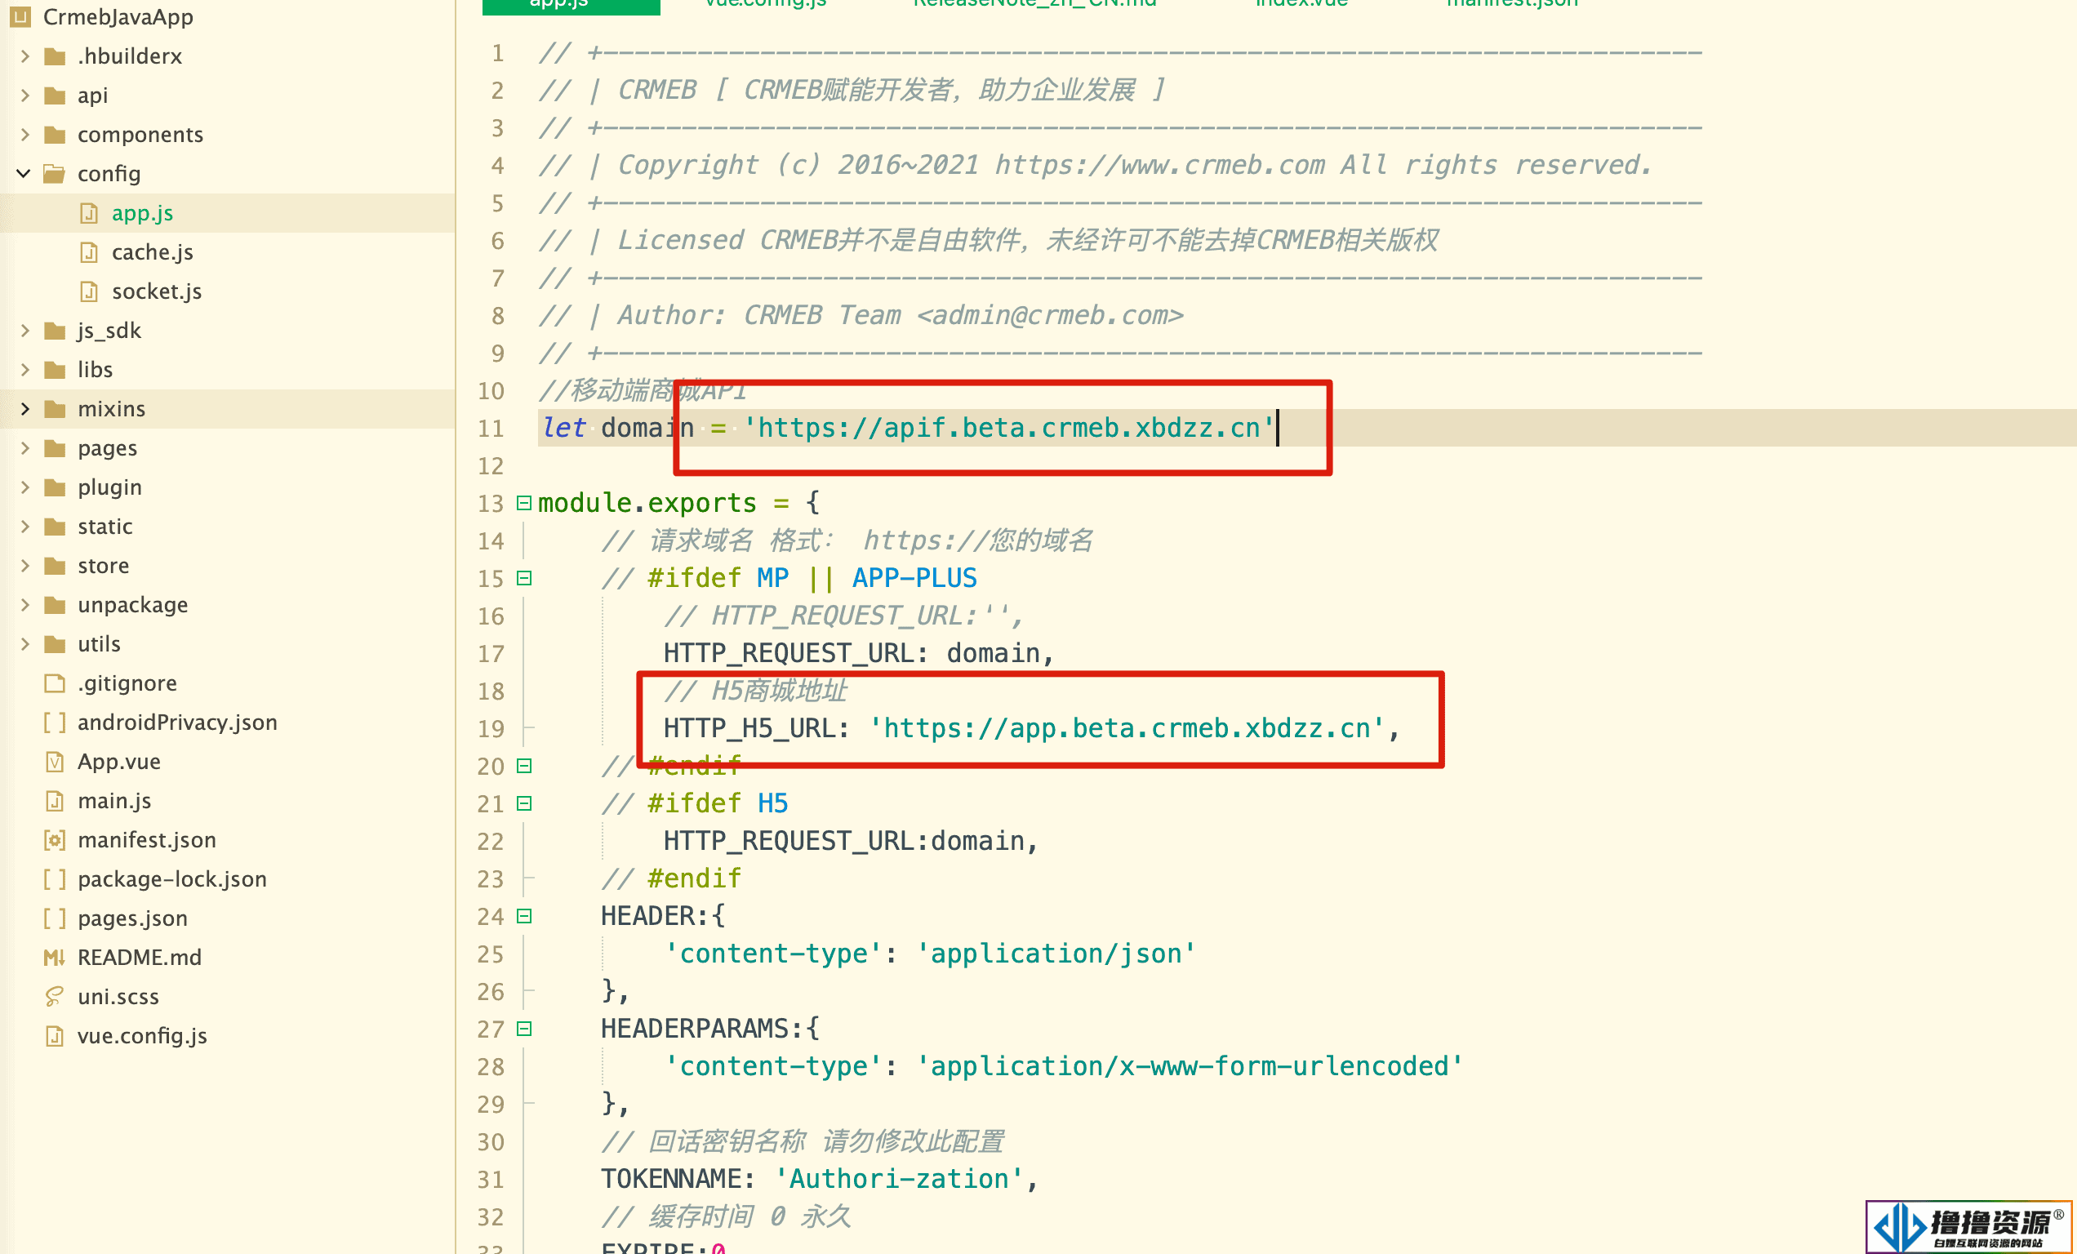The image size is (2077, 1254).
Task: Open socket.js in the file tree
Action: [x=157, y=291]
